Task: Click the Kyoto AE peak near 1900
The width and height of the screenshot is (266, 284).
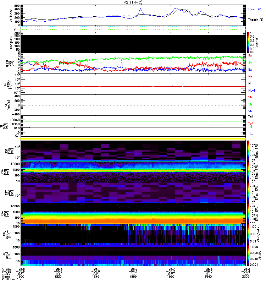Action: [141, 9]
